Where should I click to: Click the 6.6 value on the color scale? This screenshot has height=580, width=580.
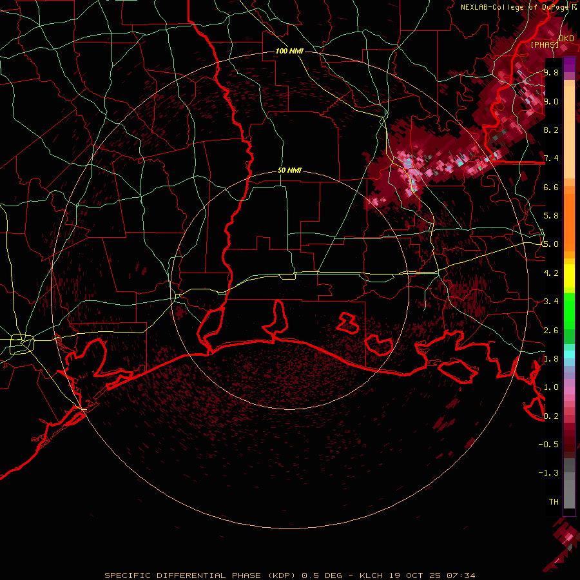coord(551,187)
